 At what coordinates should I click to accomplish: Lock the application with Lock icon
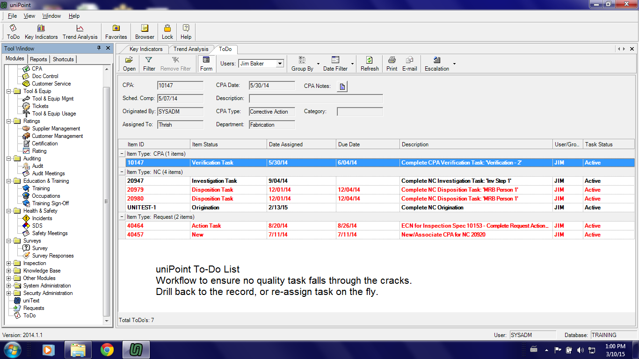167,32
